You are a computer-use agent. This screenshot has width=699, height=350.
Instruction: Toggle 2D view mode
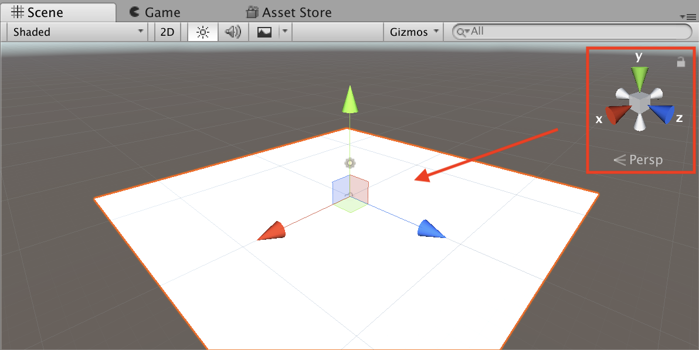[167, 32]
